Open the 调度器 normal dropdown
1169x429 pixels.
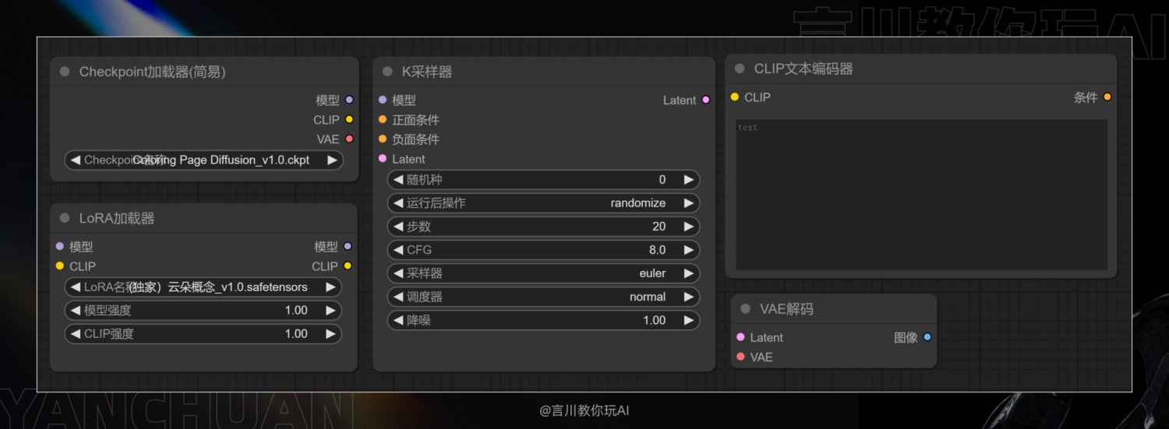pos(544,297)
